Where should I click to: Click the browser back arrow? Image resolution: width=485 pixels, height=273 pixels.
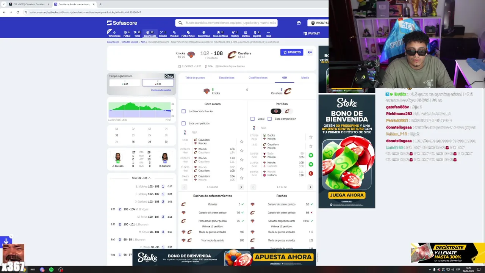(4, 12)
